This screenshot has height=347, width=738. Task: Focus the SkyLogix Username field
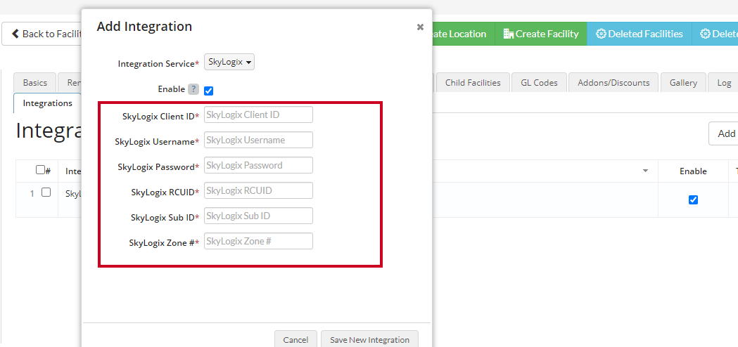coord(258,140)
